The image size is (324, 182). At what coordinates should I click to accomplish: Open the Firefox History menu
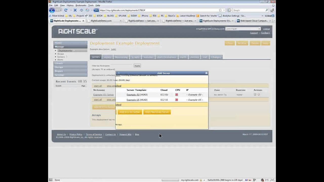click(x=70, y=5)
